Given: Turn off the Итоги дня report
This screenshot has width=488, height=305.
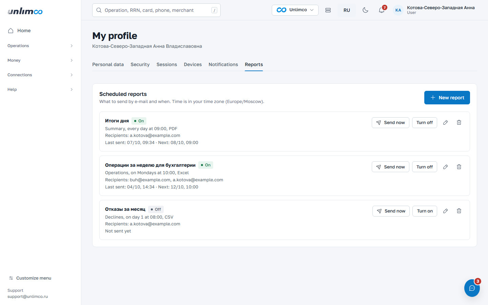Looking at the screenshot, I should (425, 123).
